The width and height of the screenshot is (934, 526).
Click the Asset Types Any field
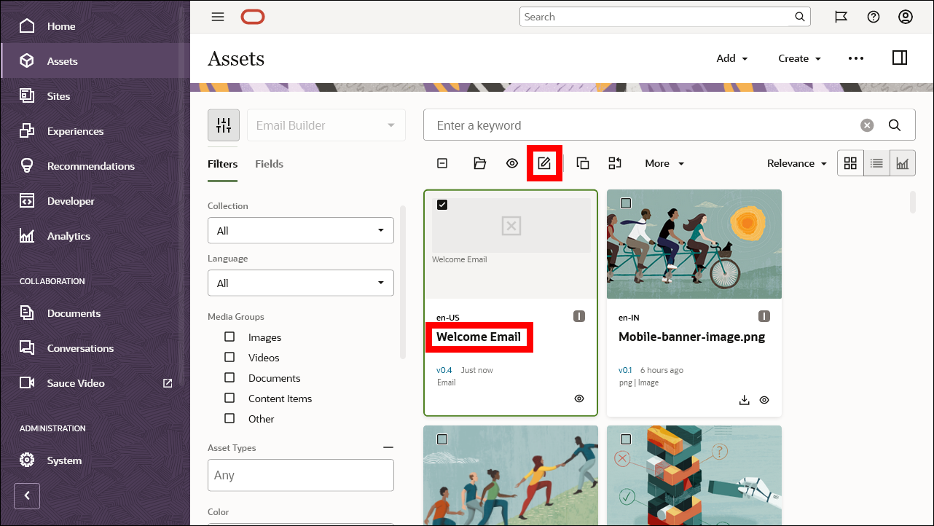click(301, 475)
